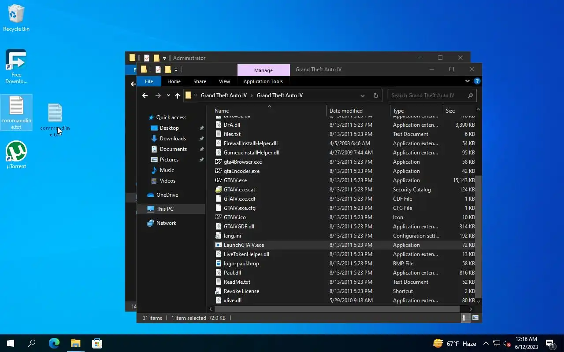The height and width of the screenshot is (352, 564).
Task: Click the search magnifier icon in the search box
Action: point(470,95)
